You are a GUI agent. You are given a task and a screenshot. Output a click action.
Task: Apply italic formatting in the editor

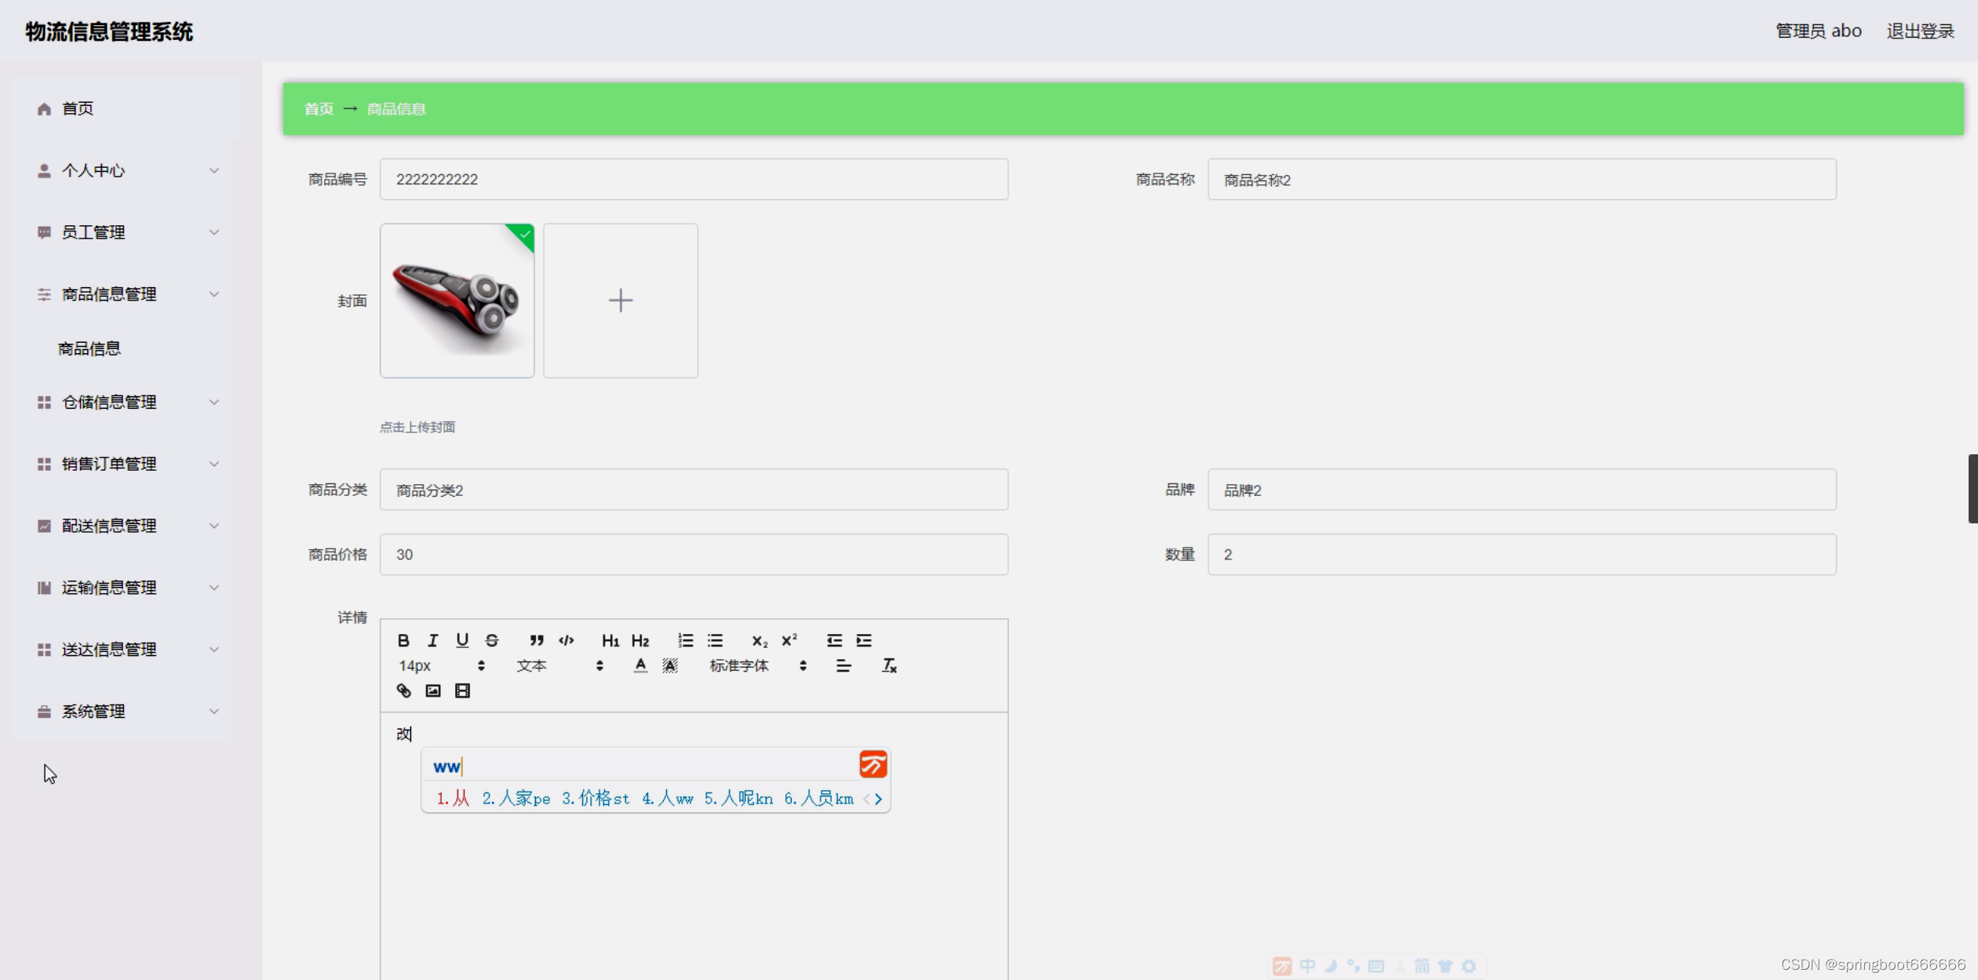[432, 640]
